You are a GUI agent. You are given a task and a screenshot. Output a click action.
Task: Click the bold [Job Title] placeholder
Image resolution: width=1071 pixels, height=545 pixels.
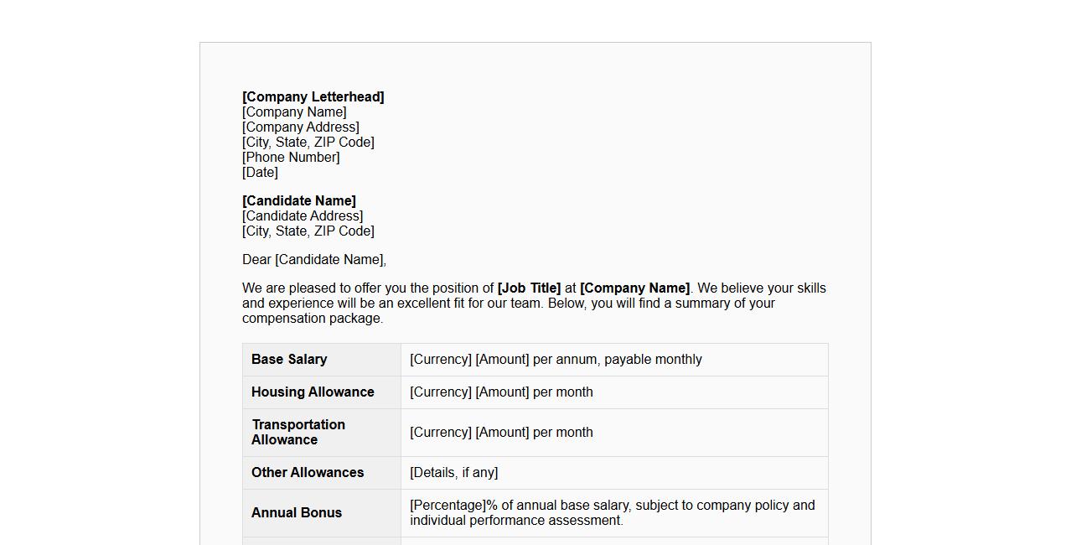[x=529, y=288]
